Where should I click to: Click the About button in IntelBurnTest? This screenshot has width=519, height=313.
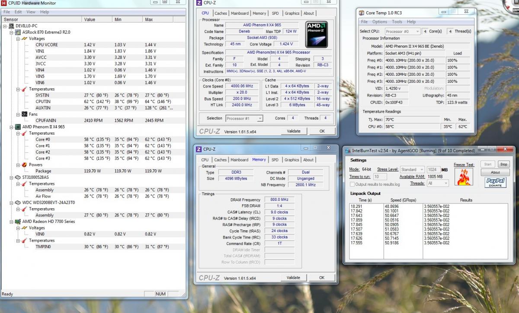point(495,172)
